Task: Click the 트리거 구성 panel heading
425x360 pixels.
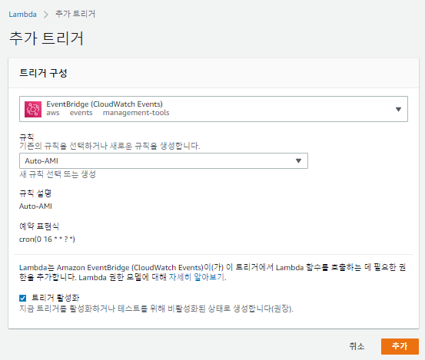Action: (x=43, y=73)
